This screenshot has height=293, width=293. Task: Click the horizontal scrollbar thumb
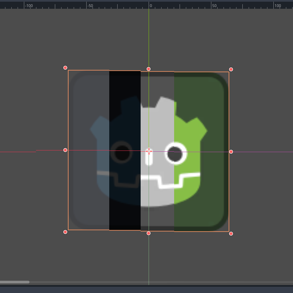click(15, 282)
